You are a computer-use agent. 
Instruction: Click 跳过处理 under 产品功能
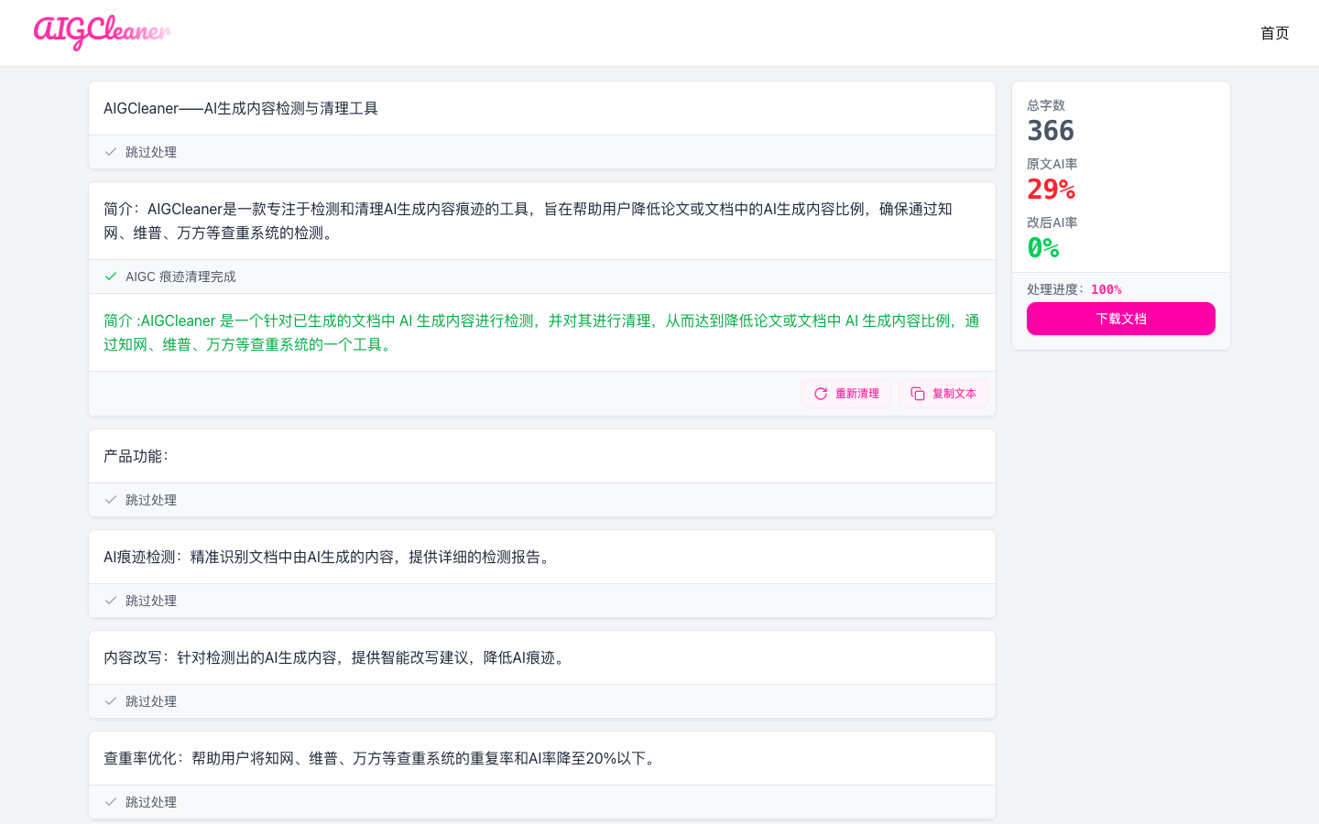click(151, 500)
